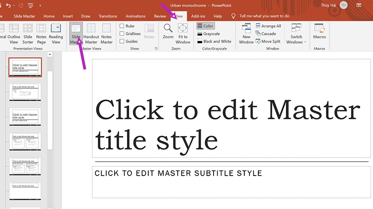Open the Animations tab
Viewport: 373px width, 209px height.
click(135, 16)
